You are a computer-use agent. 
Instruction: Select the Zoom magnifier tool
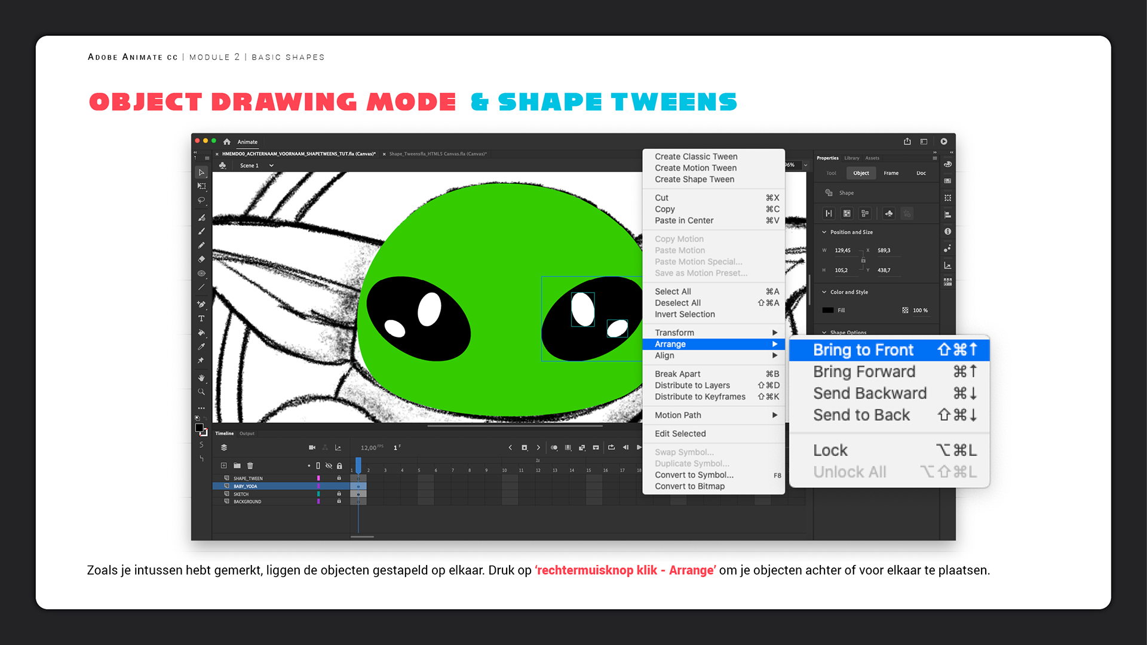[201, 392]
